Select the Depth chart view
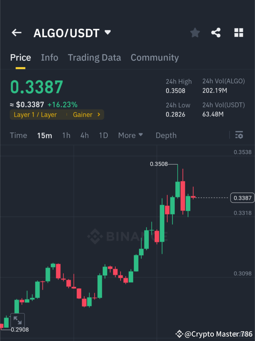This screenshot has width=255, height=341. (166, 135)
